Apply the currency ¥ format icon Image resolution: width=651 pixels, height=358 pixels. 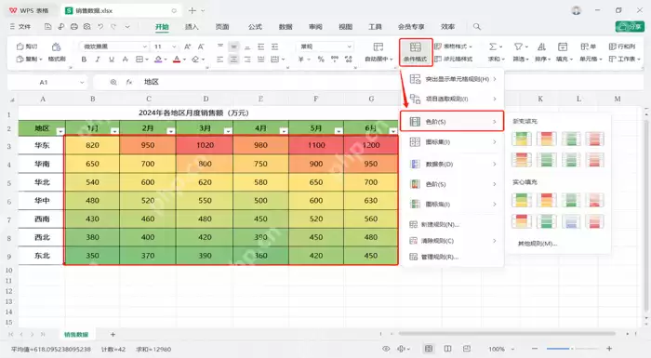(301, 60)
